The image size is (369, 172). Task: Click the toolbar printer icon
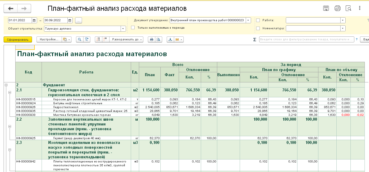pos(152,39)
